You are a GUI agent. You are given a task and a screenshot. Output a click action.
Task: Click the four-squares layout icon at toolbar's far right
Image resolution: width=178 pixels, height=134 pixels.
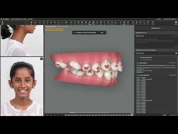(x=176, y=23)
